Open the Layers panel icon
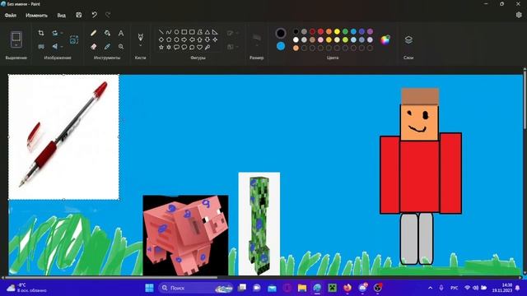This screenshot has height=296, width=527. [x=408, y=39]
